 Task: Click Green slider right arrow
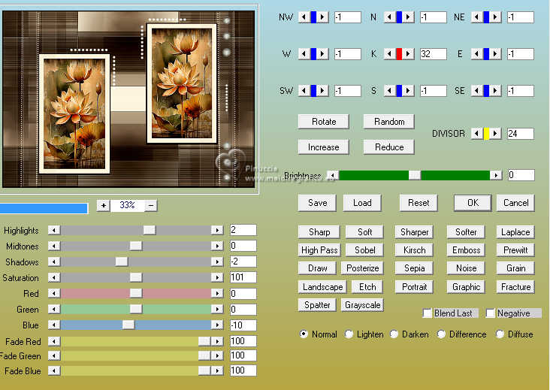(x=217, y=309)
